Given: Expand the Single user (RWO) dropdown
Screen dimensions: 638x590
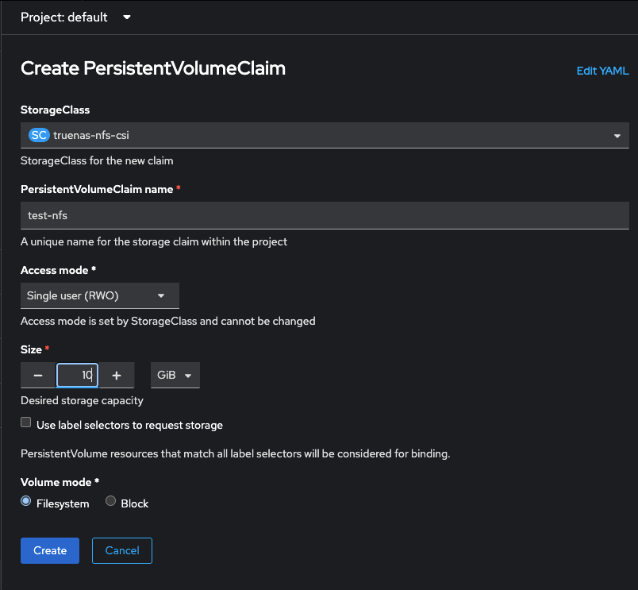Looking at the screenshot, I should pos(100,295).
